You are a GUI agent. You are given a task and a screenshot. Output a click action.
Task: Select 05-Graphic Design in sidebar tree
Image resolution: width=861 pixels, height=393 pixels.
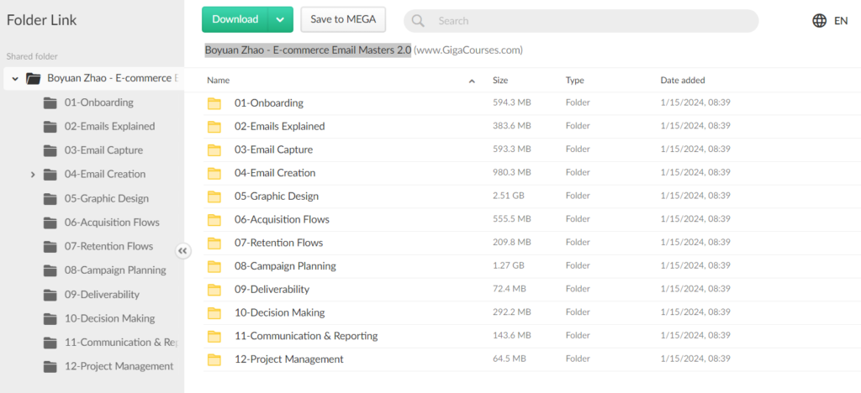point(107,198)
